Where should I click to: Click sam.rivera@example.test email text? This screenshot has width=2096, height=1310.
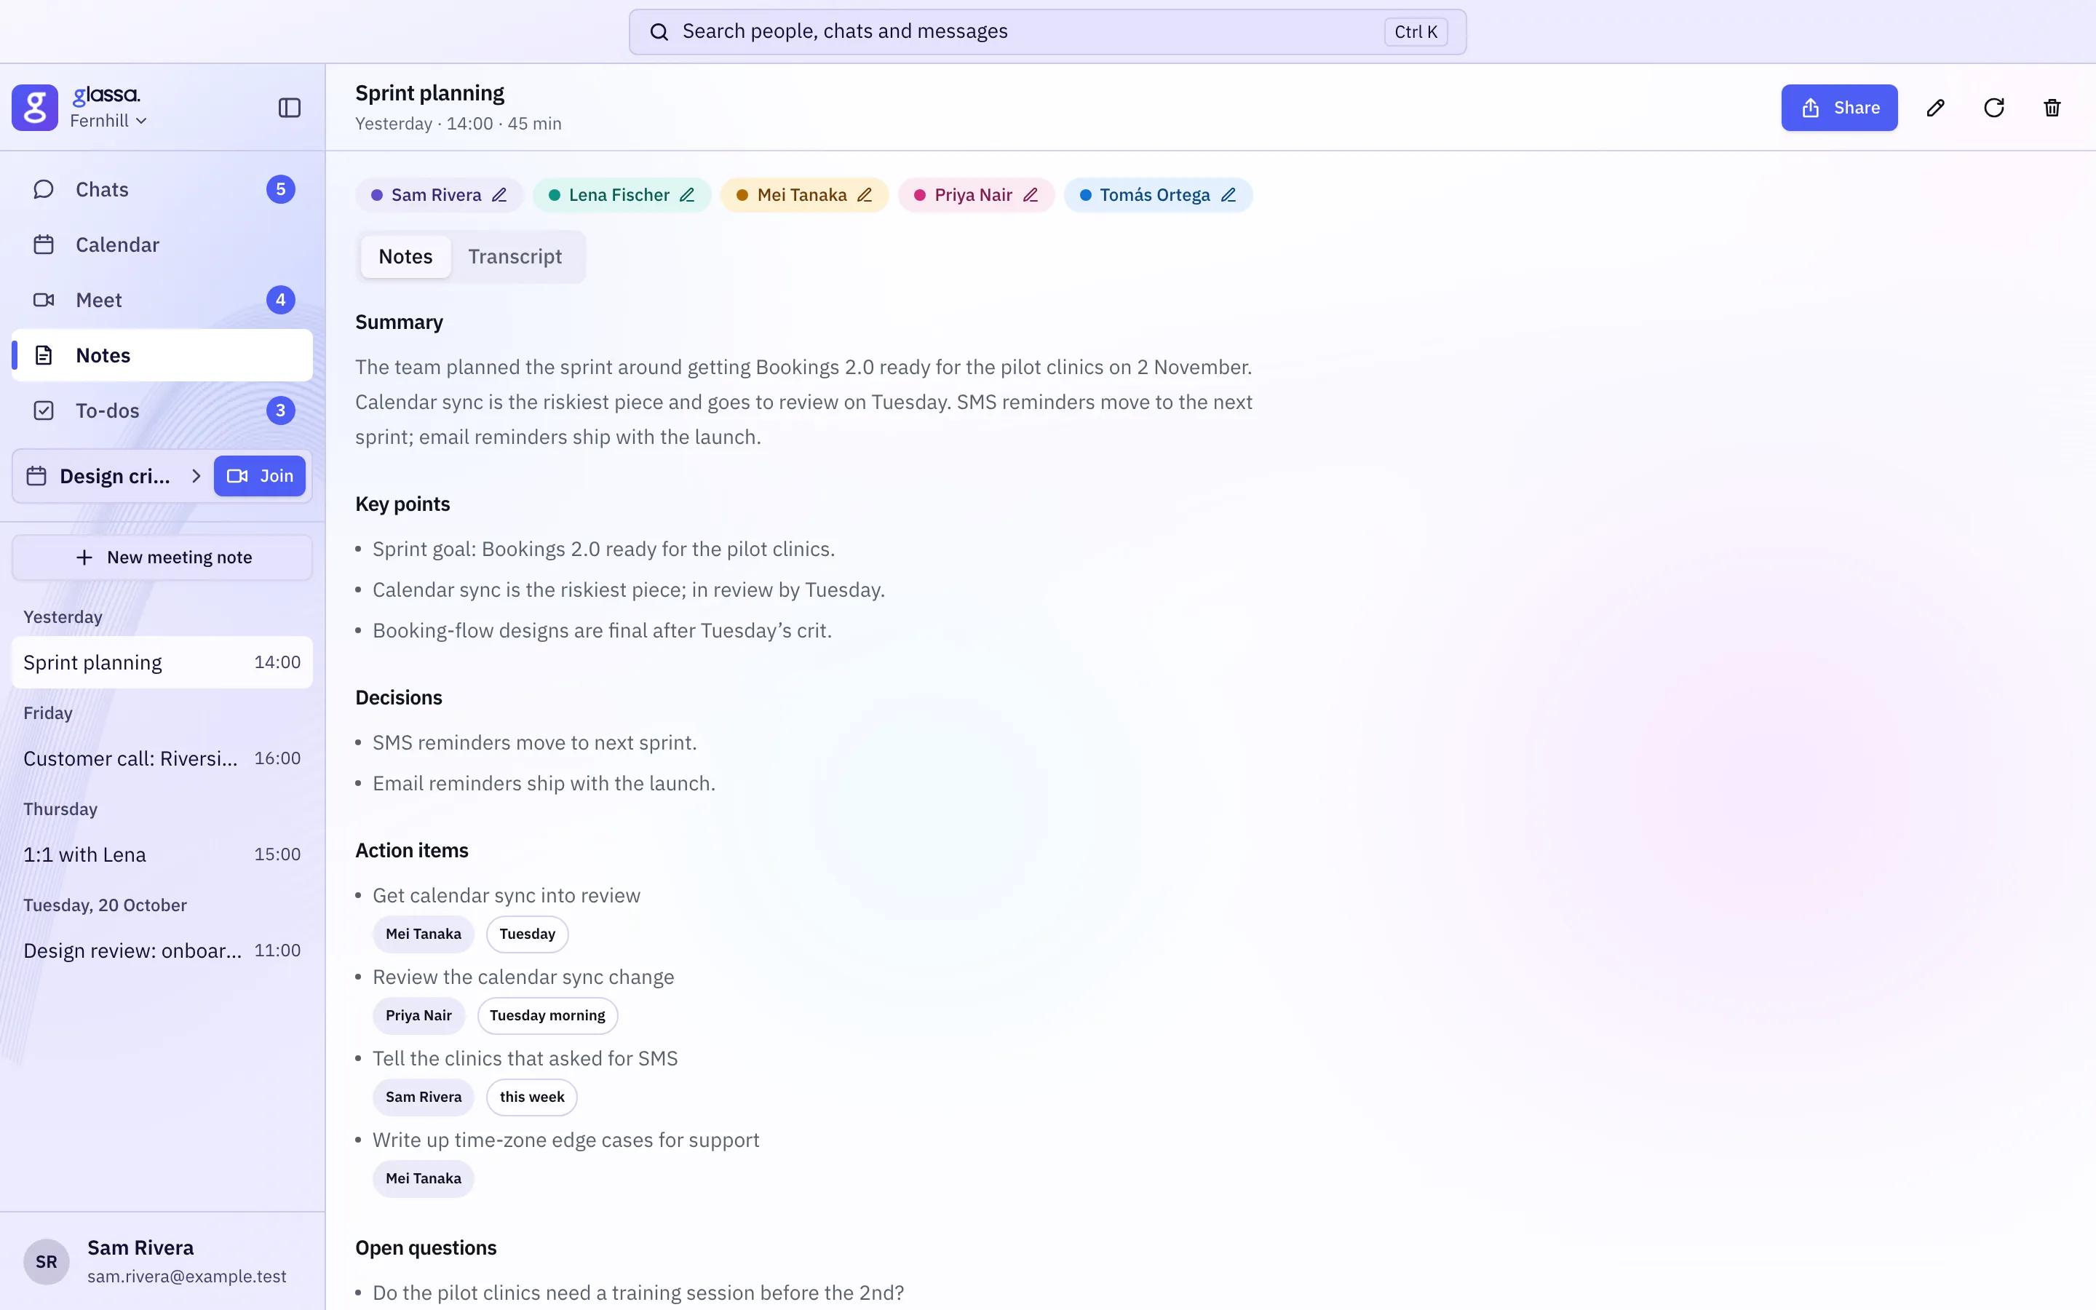pos(186,1277)
